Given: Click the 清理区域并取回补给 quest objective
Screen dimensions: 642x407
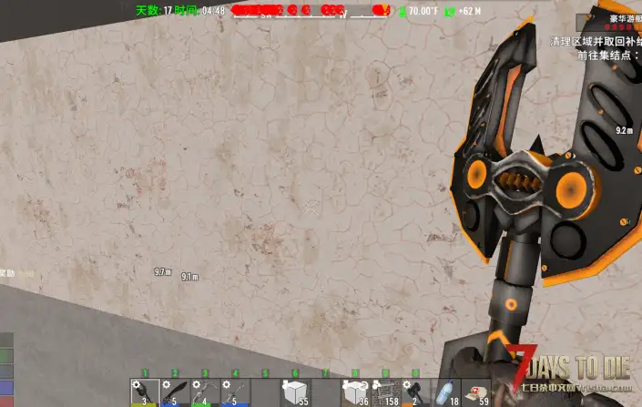Looking at the screenshot, I should pyautogui.click(x=596, y=41).
